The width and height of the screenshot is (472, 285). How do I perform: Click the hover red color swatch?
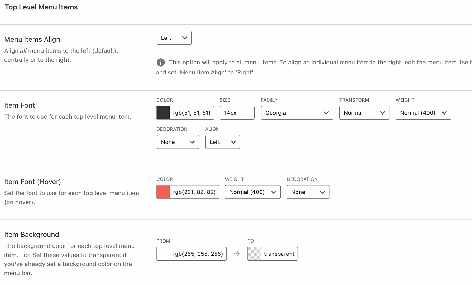[163, 192]
